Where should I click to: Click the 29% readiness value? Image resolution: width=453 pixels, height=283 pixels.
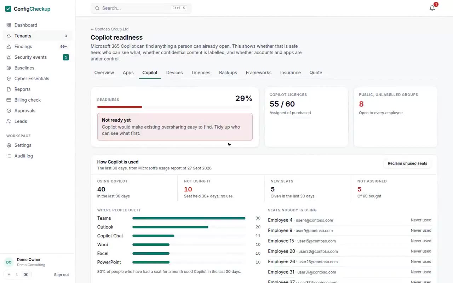click(244, 98)
